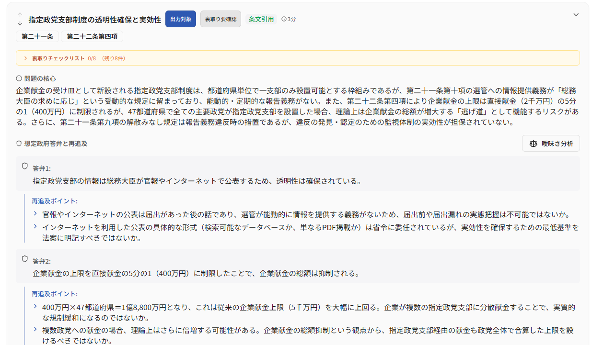592x345 pixels.
Task: Select the 第二十一条 article tag
Action: click(x=37, y=36)
